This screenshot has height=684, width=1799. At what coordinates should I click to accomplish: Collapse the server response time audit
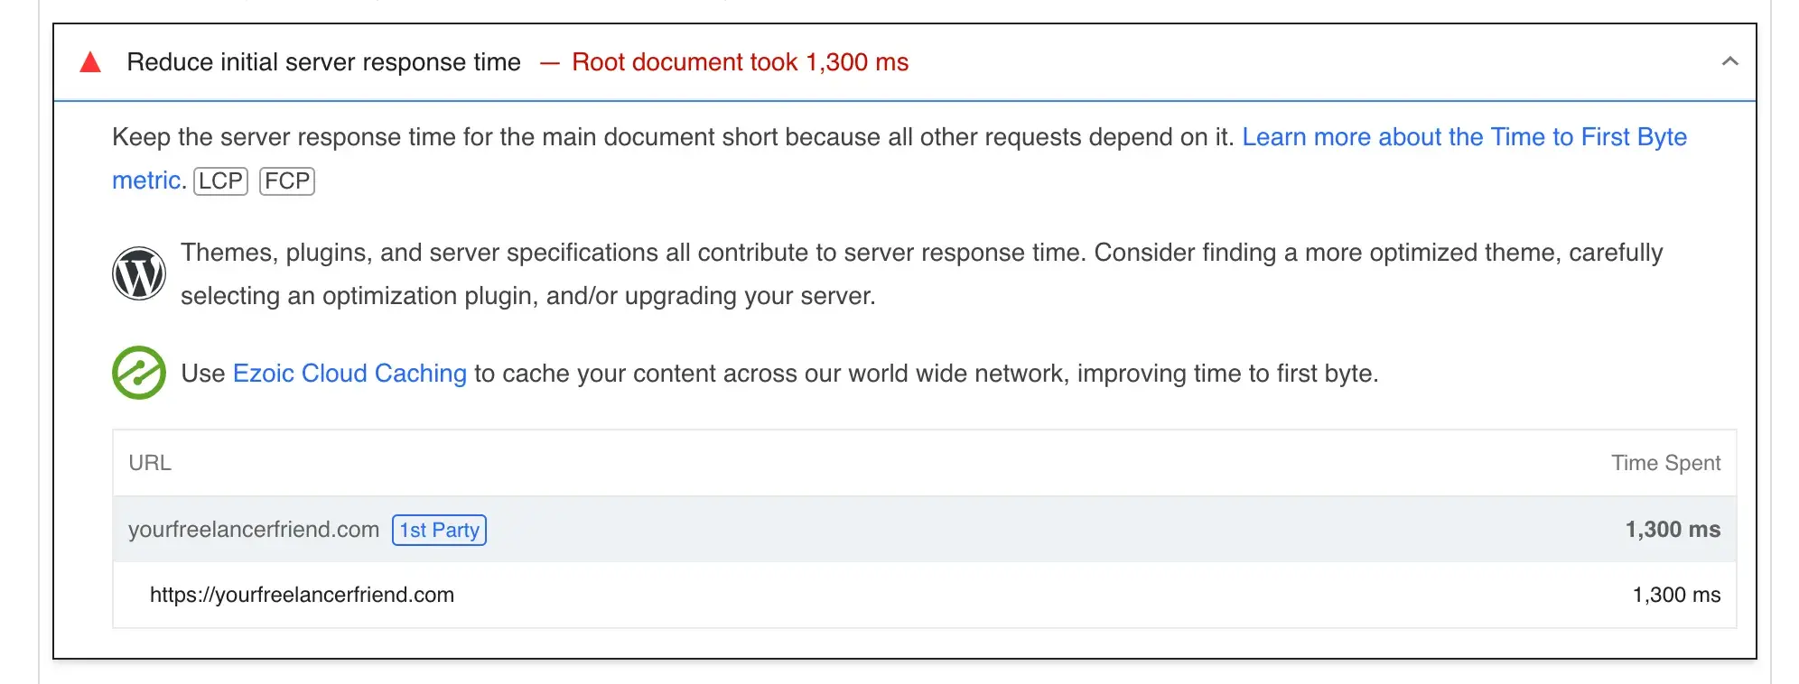(x=1729, y=61)
